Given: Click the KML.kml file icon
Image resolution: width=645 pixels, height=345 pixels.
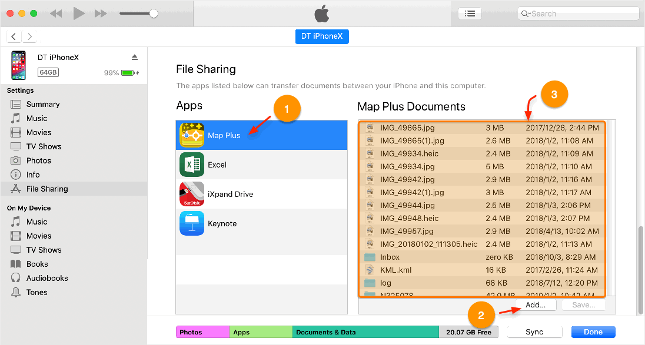Looking at the screenshot, I should point(370,270).
